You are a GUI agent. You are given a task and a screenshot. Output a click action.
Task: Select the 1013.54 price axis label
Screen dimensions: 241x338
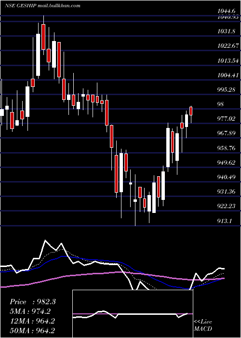pos(228,60)
